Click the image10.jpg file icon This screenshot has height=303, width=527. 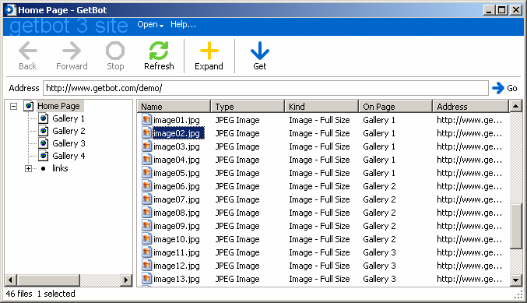click(146, 239)
